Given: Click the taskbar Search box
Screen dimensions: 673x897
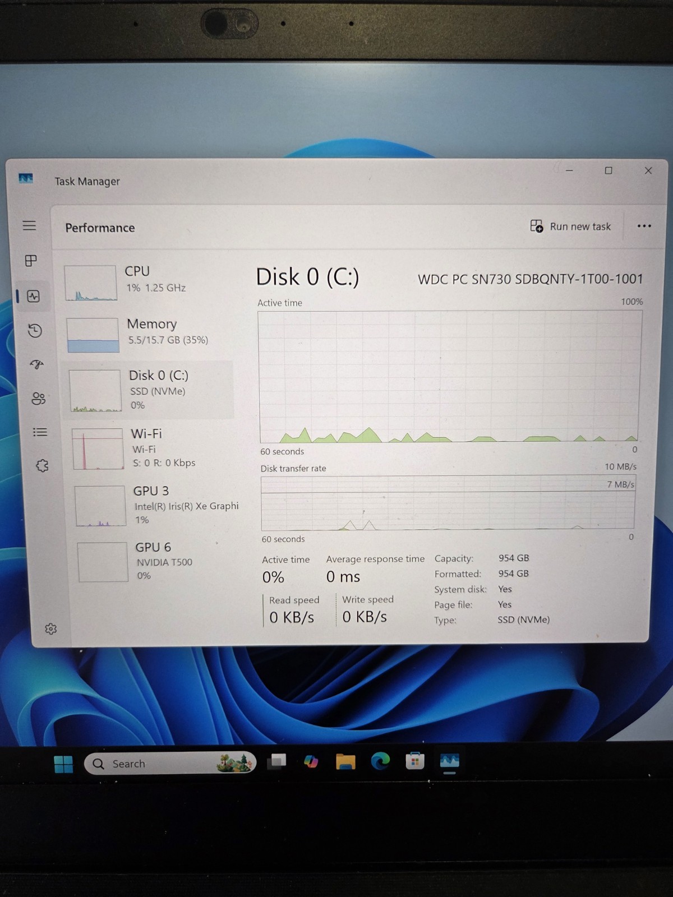Looking at the screenshot, I should (x=170, y=763).
